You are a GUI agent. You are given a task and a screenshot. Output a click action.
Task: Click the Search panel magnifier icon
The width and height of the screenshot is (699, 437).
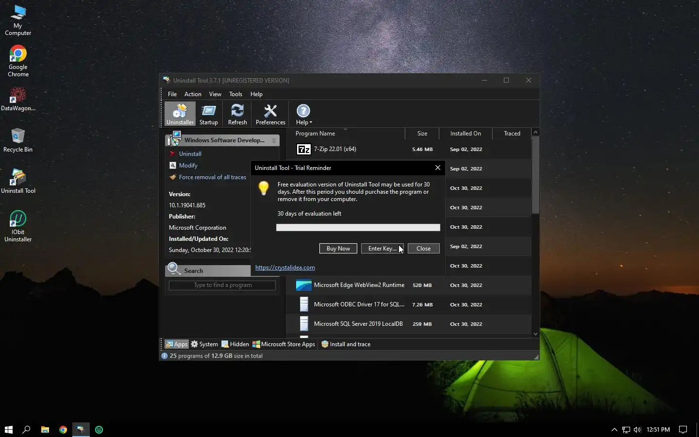coord(174,269)
